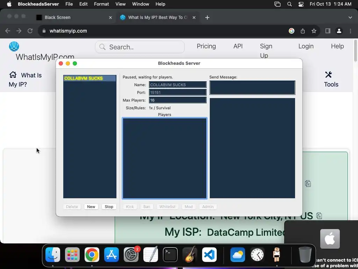Toggle Chrome side panel icon

click(x=328, y=31)
